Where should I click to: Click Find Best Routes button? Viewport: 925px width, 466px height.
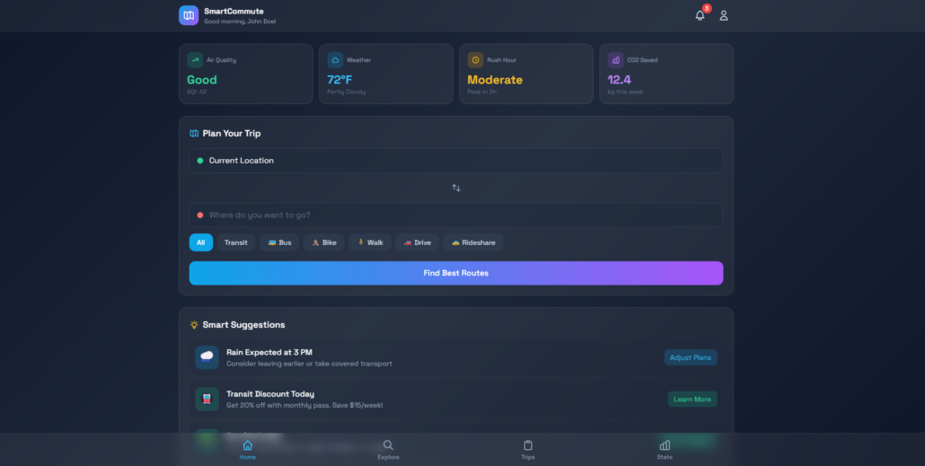pyautogui.click(x=456, y=273)
